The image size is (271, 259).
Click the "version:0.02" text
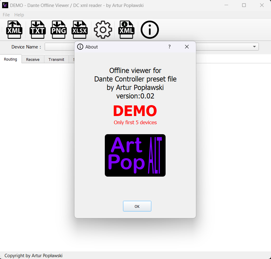[x=135, y=96]
